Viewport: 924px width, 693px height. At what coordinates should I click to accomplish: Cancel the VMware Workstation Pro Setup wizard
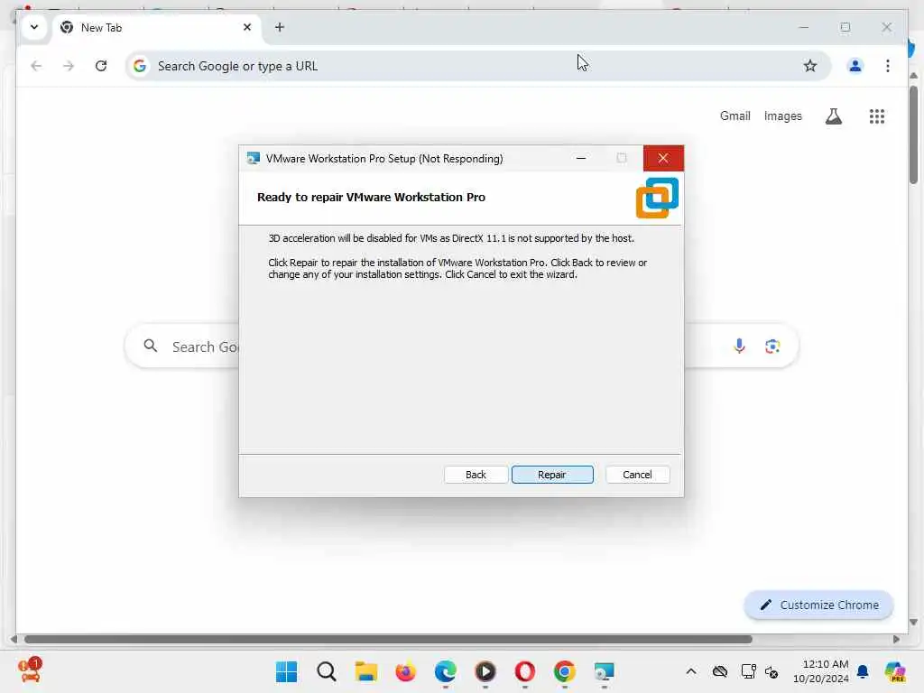637,475
